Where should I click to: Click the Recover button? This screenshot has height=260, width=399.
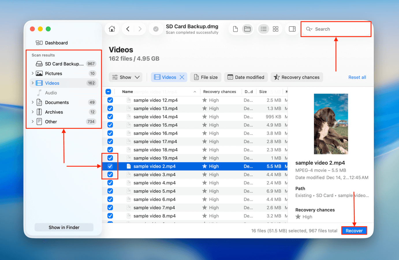[x=354, y=230]
